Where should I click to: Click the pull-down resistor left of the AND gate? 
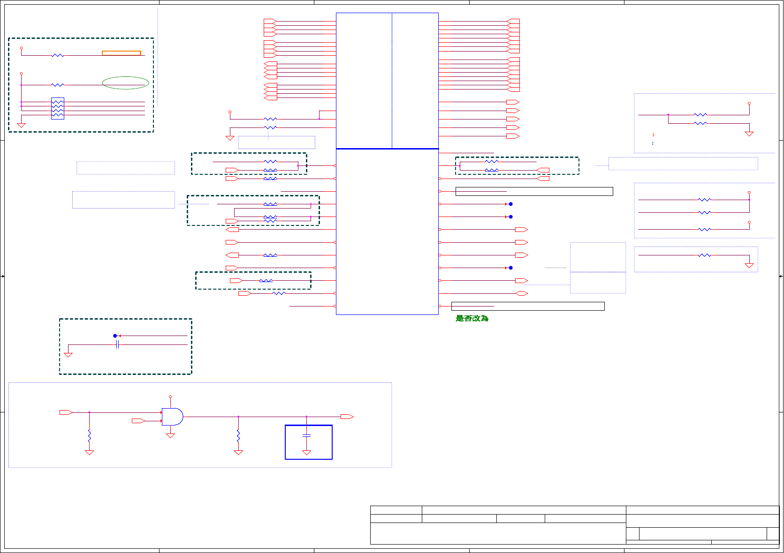click(89, 436)
